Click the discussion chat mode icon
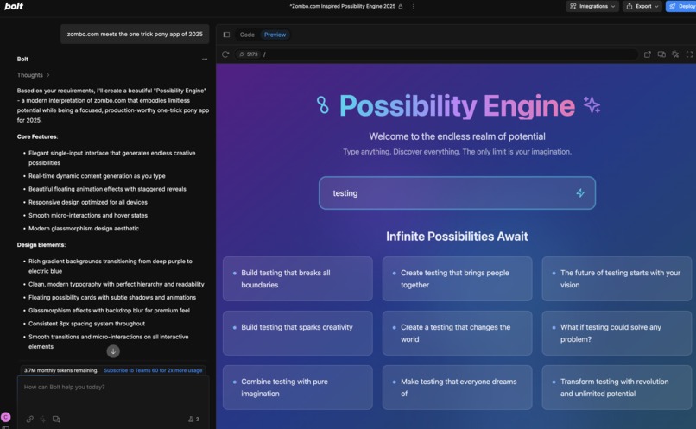 coord(56,419)
